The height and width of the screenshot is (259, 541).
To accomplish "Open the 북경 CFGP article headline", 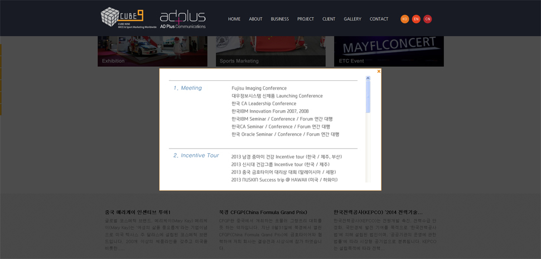I will (x=263, y=212).
